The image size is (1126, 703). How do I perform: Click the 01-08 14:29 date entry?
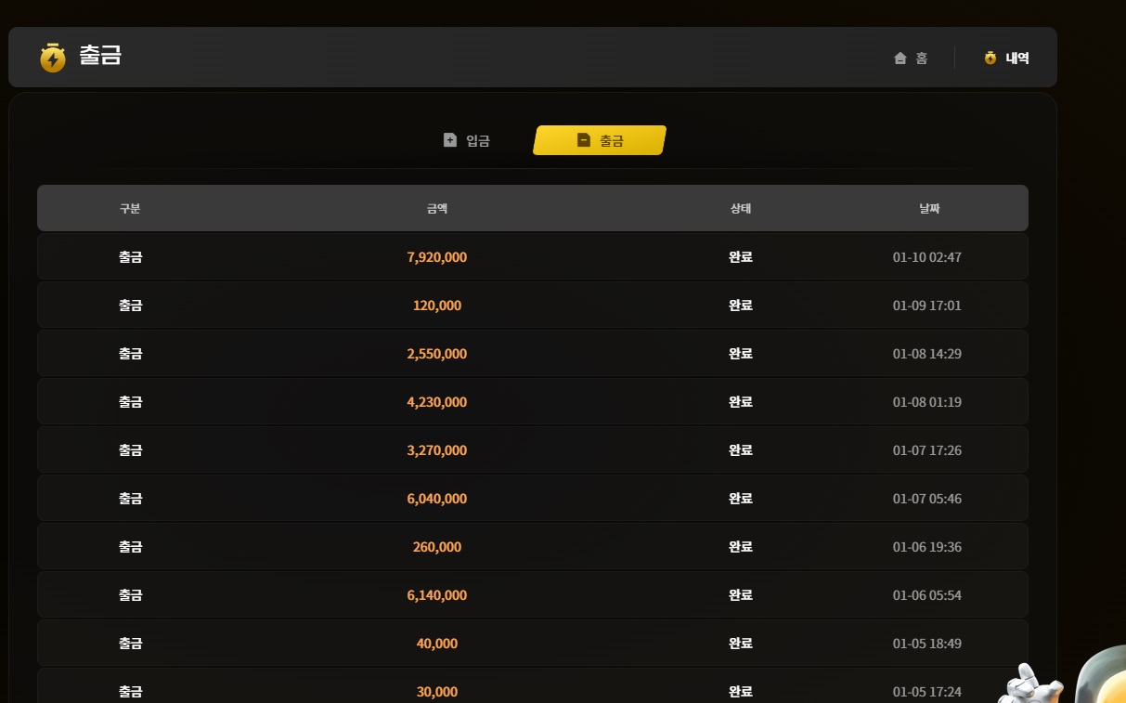point(926,354)
